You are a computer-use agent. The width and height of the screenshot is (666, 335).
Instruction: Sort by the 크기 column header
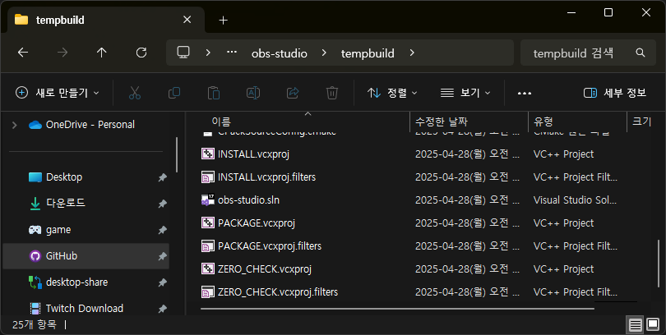[641, 122]
